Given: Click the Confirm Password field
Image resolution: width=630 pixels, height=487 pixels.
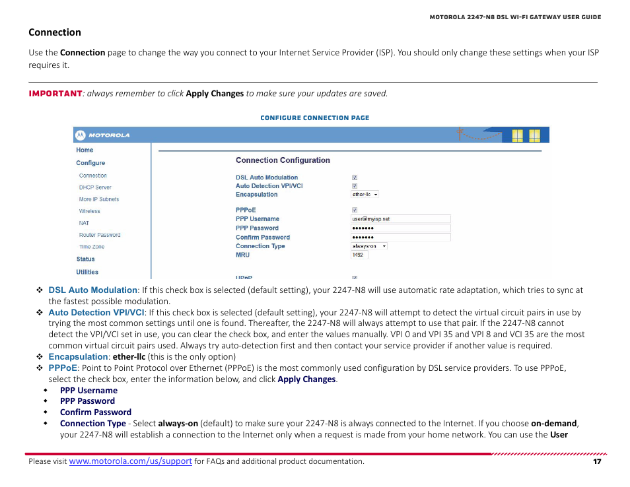Looking at the screenshot, I should (401, 238).
